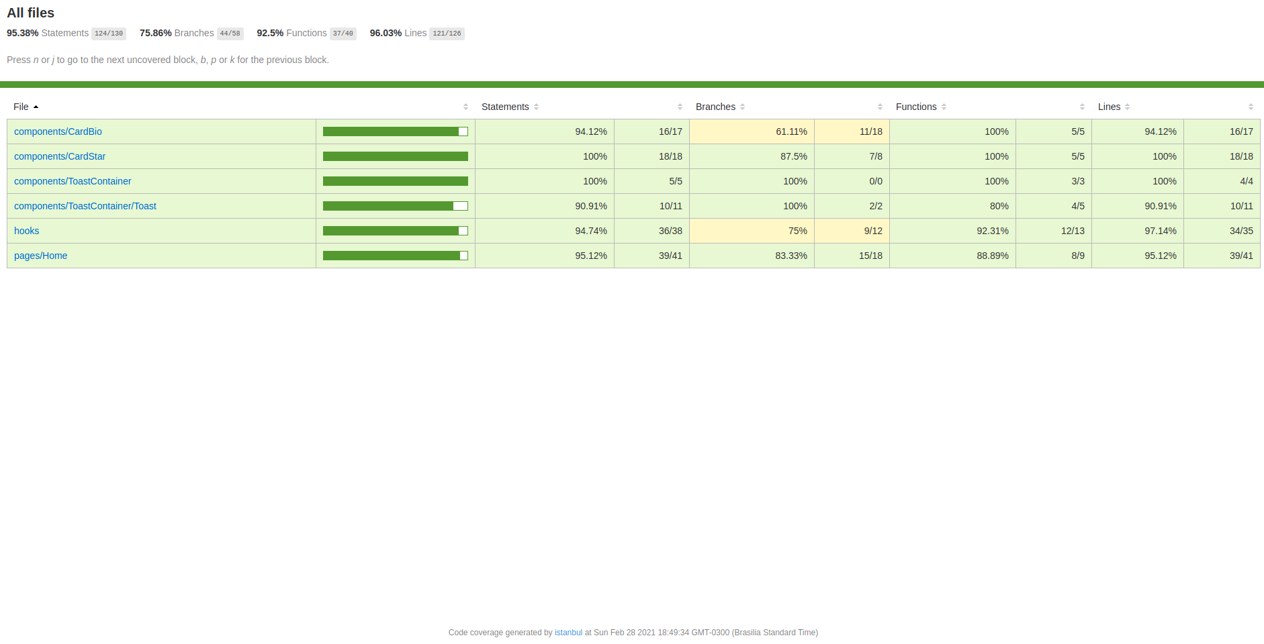
Task: Click the sort icon between Statements and Branches columns
Action: pyautogui.click(x=680, y=106)
